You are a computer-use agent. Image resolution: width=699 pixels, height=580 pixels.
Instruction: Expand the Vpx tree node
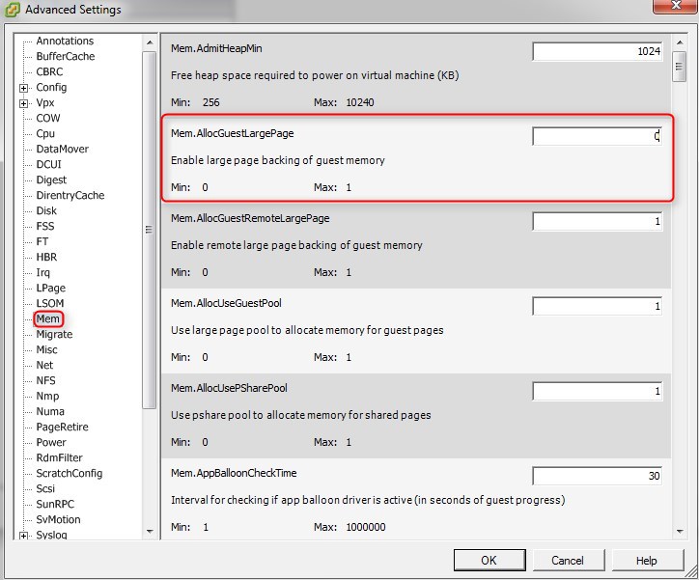[23, 103]
